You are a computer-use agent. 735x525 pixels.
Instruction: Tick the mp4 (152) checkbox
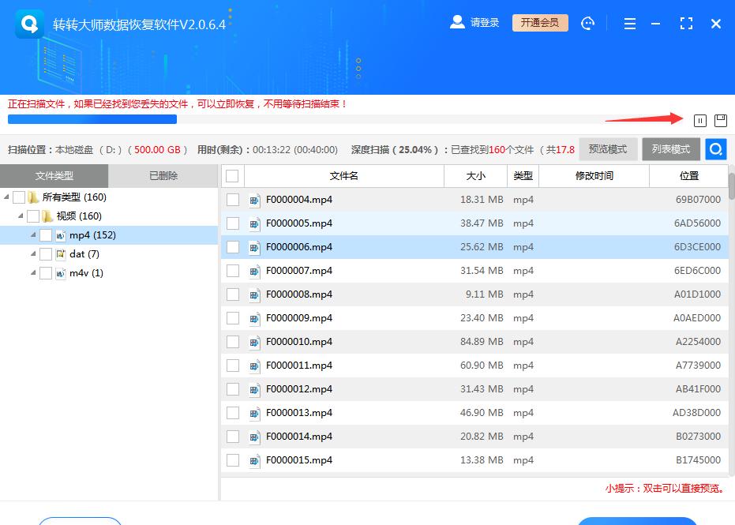pyautogui.click(x=46, y=235)
